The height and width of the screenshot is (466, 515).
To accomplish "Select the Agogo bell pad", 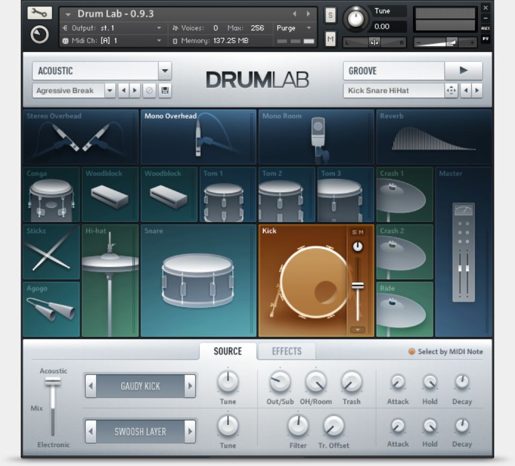I will 51,309.
